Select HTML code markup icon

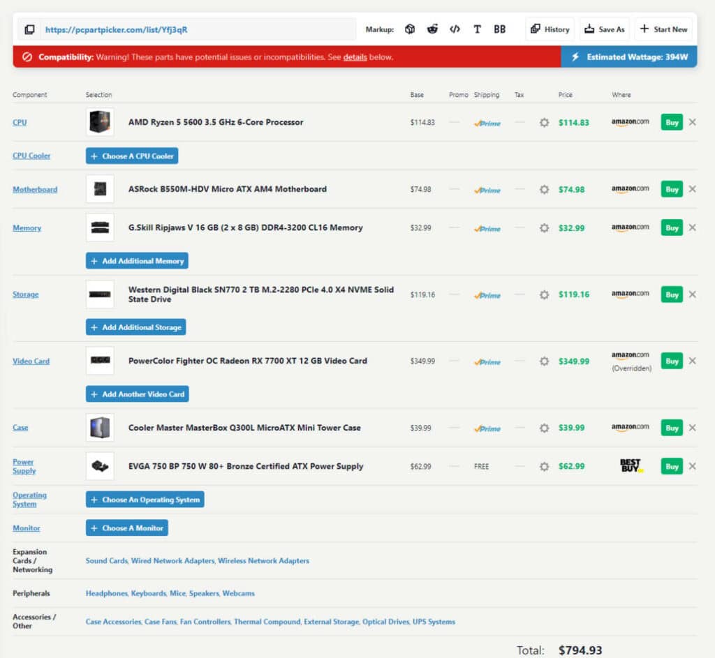455,29
